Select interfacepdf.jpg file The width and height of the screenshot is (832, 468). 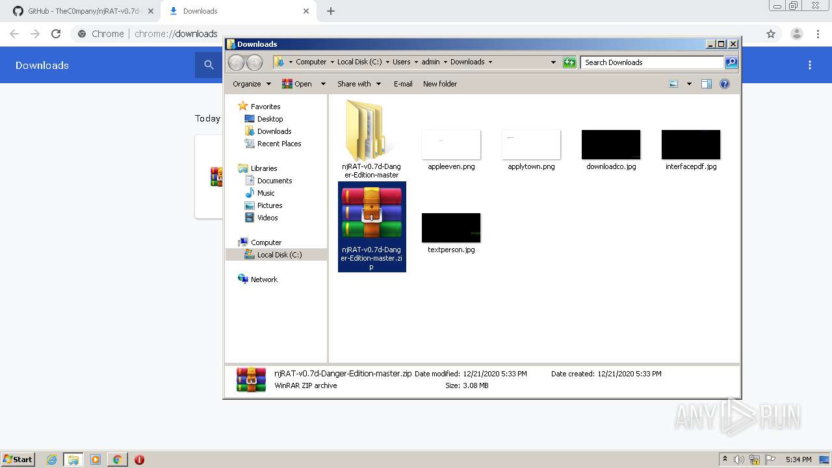coord(691,149)
